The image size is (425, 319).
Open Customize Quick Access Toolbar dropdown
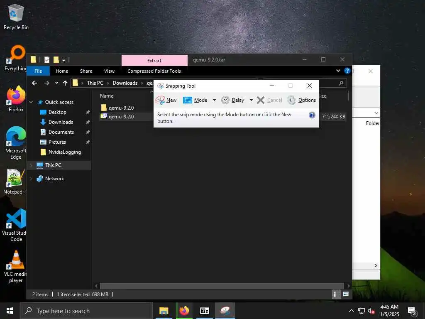click(x=64, y=60)
